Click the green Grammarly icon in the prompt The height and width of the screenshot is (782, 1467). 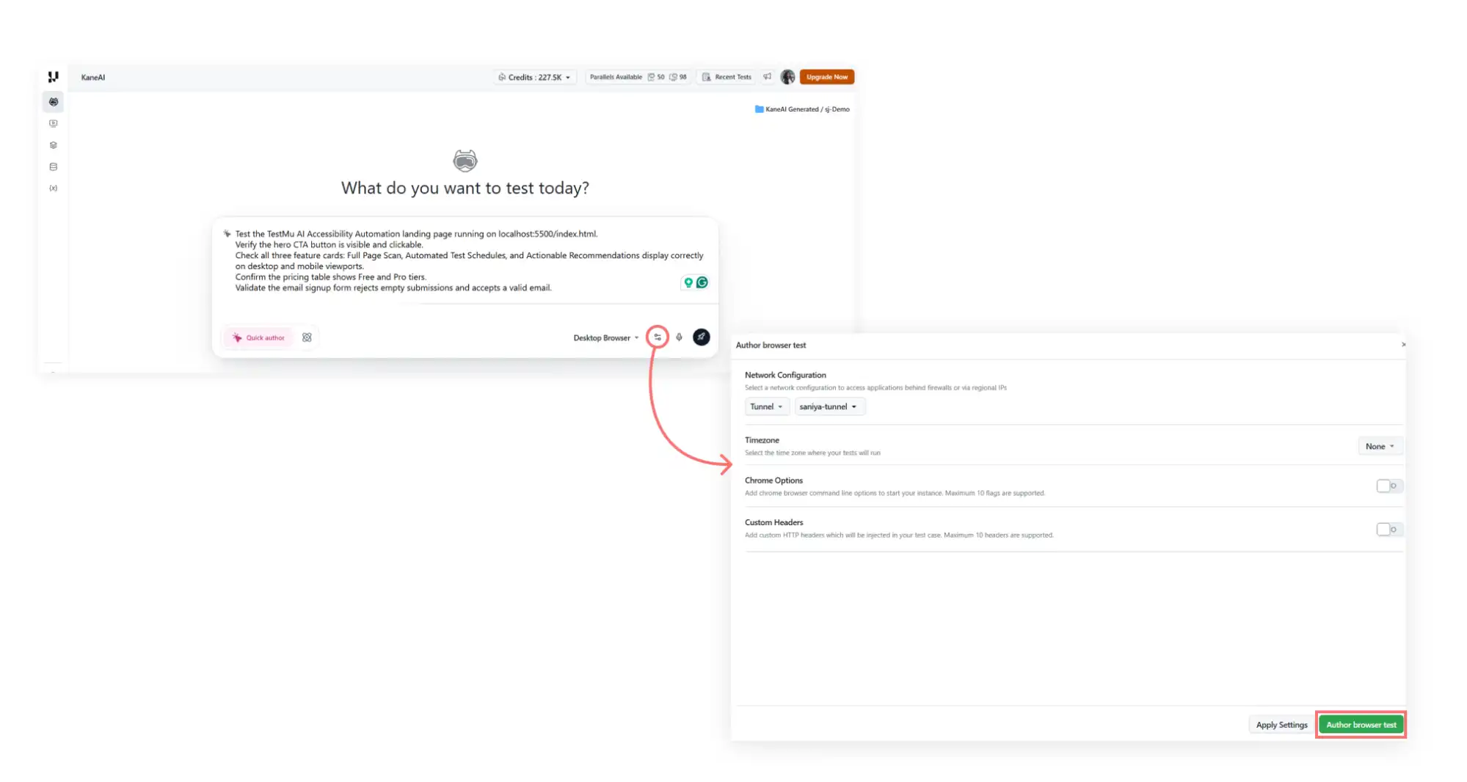click(x=702, y=282)
